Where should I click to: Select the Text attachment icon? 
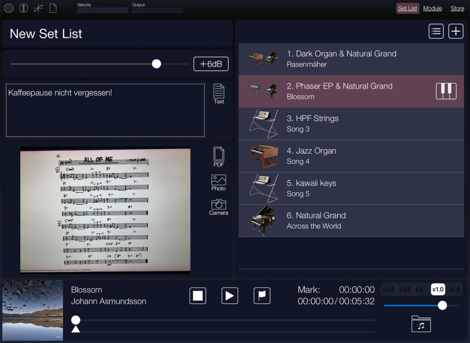click(218, 93)
